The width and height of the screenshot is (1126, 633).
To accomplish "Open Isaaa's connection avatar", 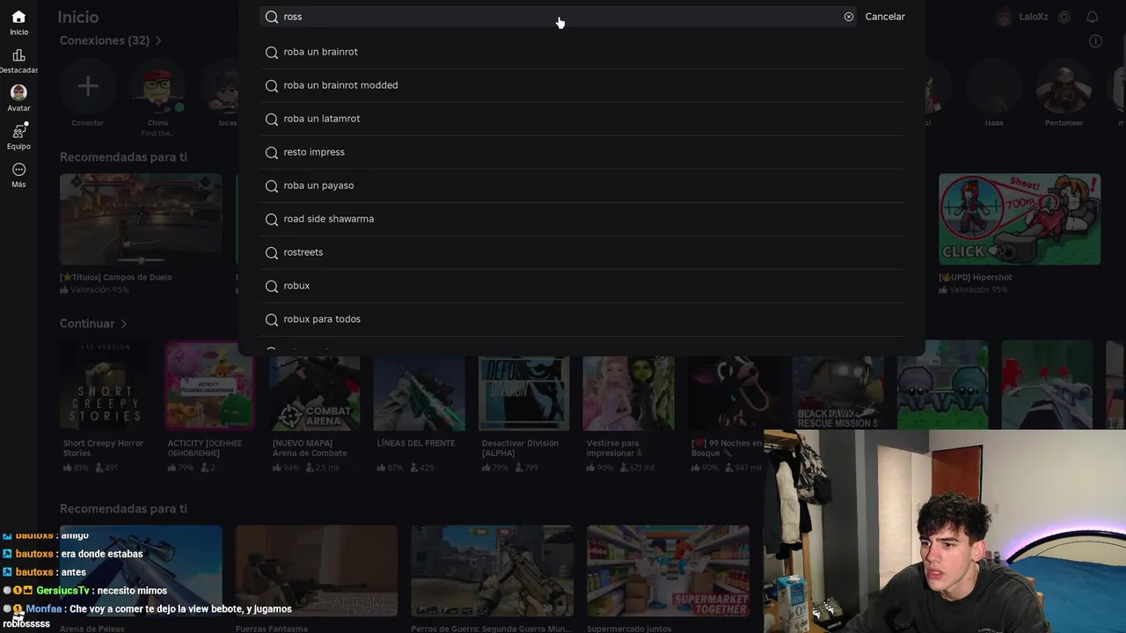I will [994, 86].
